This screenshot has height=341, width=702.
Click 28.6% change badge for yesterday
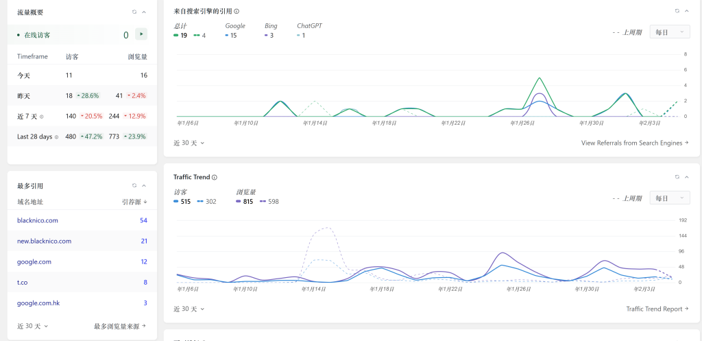click(x=88, y=96)
